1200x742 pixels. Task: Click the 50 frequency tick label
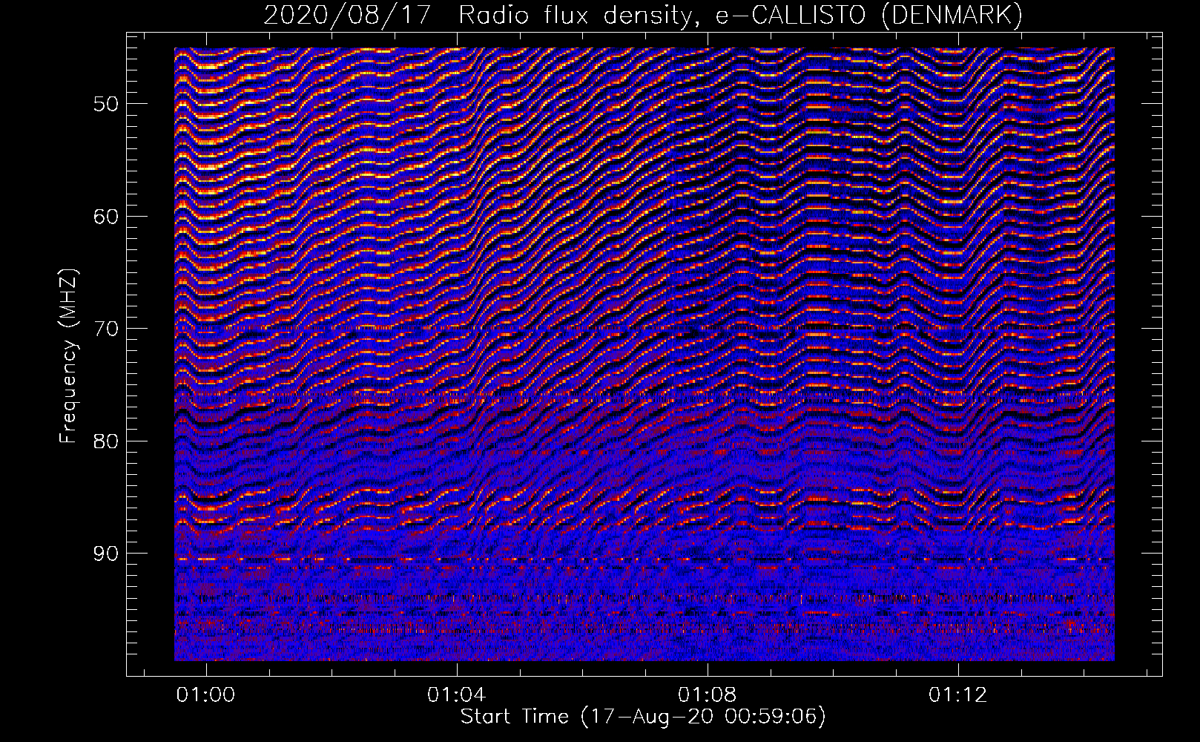tap(108, 103)
